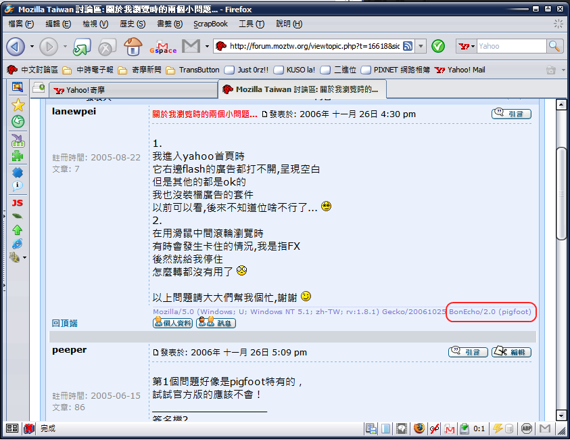
Task: Open the Gmail button dropdown arrow
Action: click(207, 47)
